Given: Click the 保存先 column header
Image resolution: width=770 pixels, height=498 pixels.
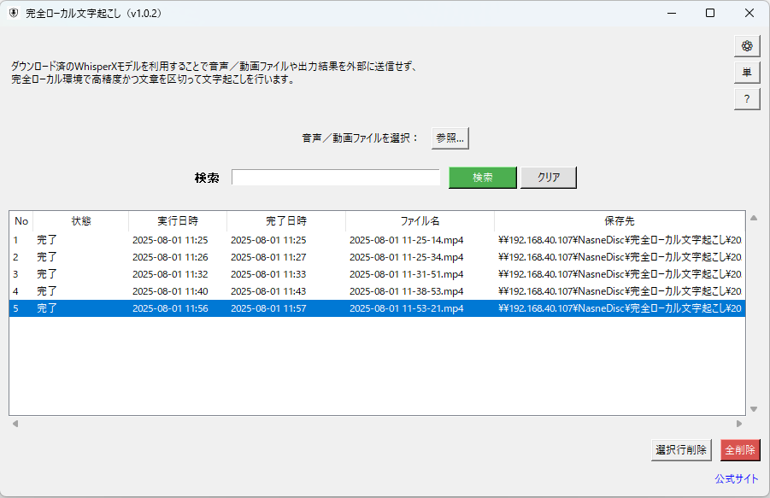Looking at the screenshot, I should point(619,221).
